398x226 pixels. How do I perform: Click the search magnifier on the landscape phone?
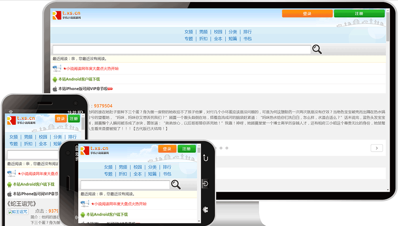point(176,185)
